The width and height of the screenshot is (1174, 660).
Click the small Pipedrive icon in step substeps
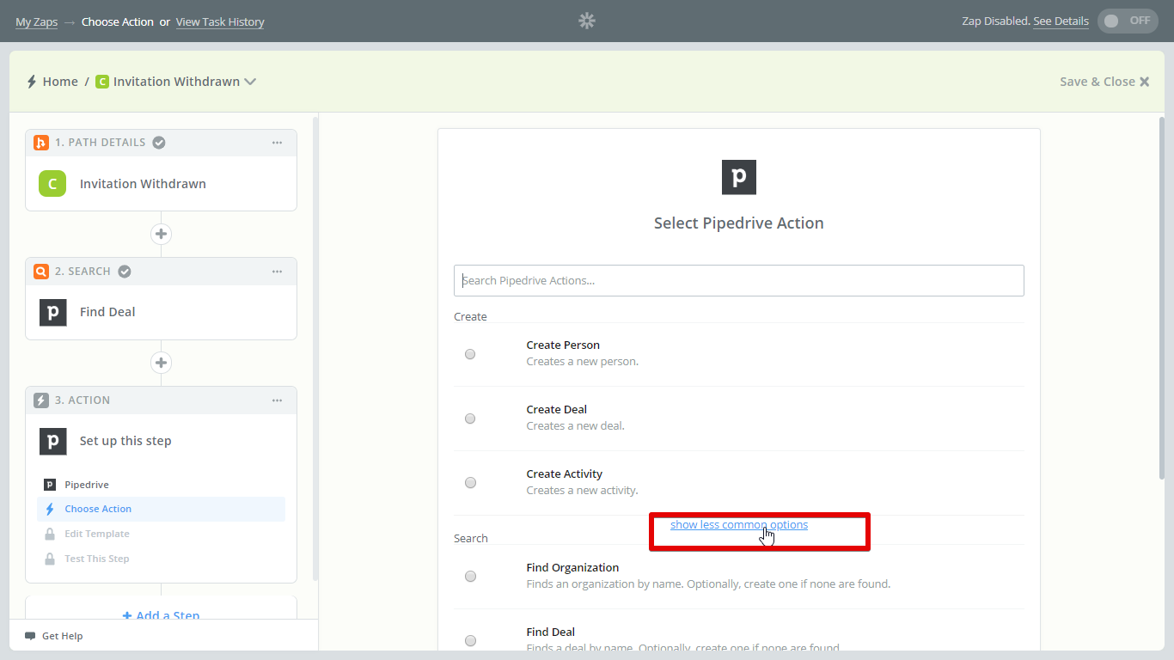50,485
